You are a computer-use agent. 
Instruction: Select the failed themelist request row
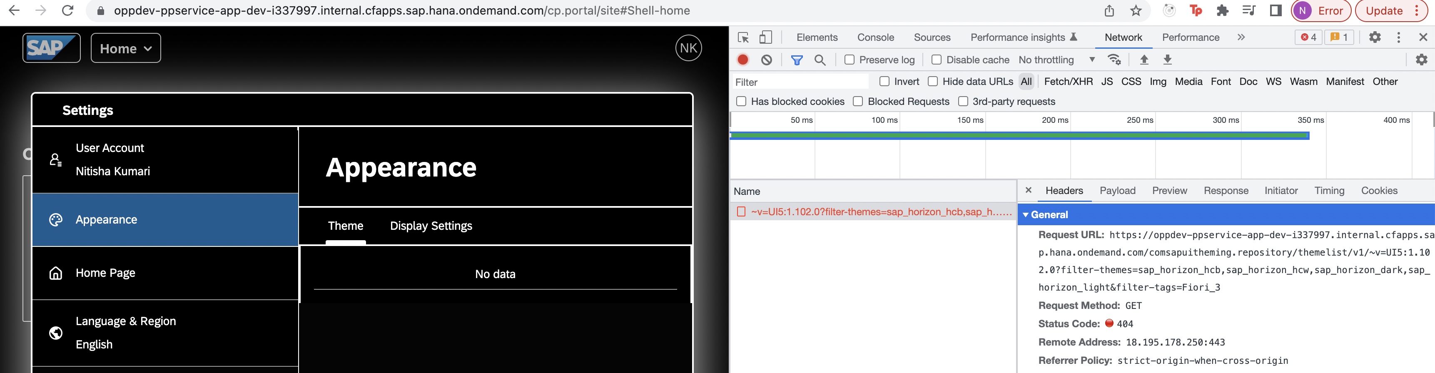873,211
